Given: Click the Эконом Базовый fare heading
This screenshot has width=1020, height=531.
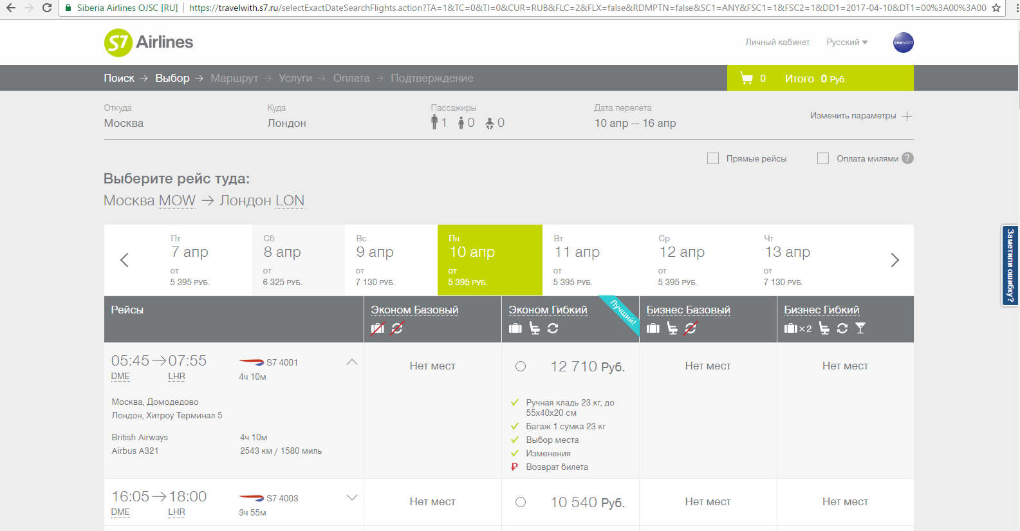Looking at the screenshot, I should (x=414, y=310).
